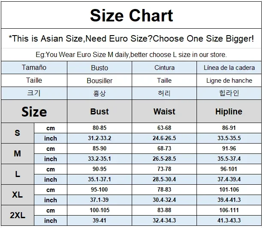Click the Bust column header
The width and height of the screenshot is (263, 228).
(100, 111)
